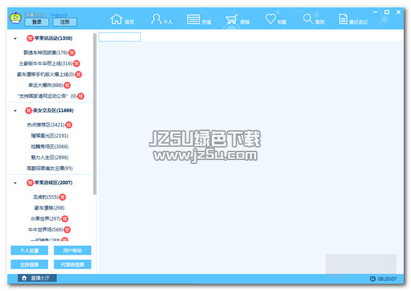Maximize the application window

coord(387,12)
